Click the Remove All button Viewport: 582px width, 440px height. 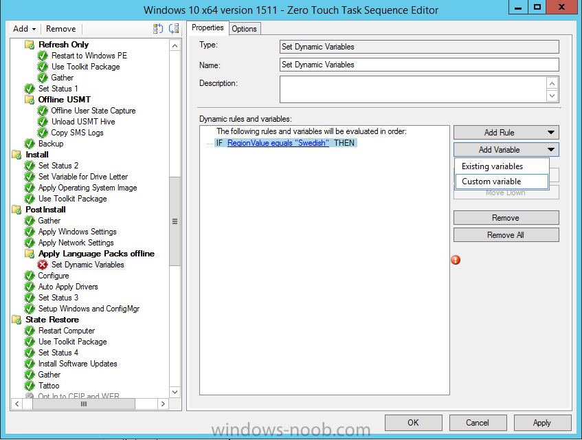pos(506,235)
